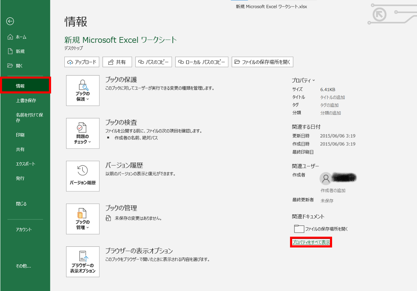Click the 未保存 last-modified-by value
Image resolution: width=417 pixels, height=291 pixels.
(327, 201)
